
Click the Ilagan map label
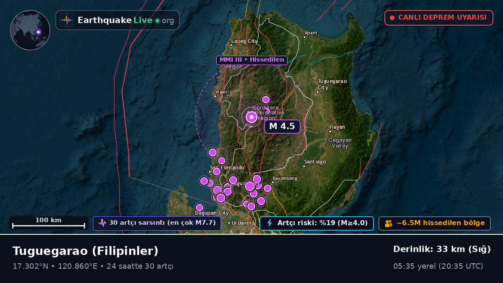click(337, 127)
